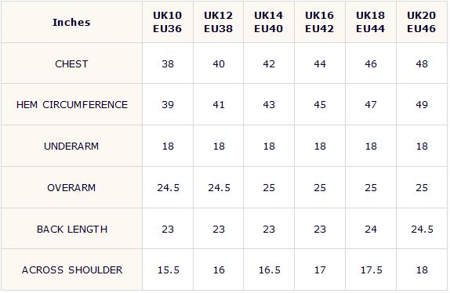Select the UK10 EU36 column header
Screen dimensions: 450x293
[x=168, y=22]
